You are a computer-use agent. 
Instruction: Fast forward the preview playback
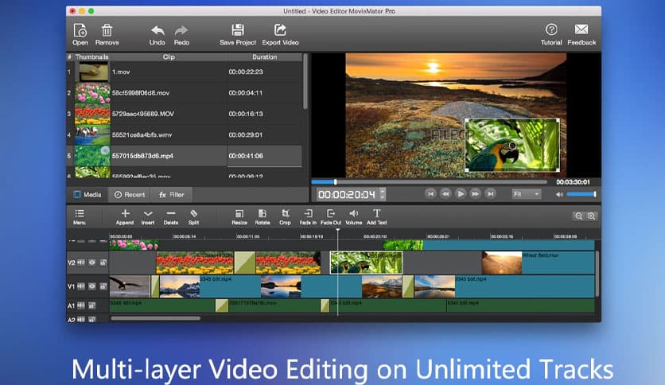click(x=476, y=194)
